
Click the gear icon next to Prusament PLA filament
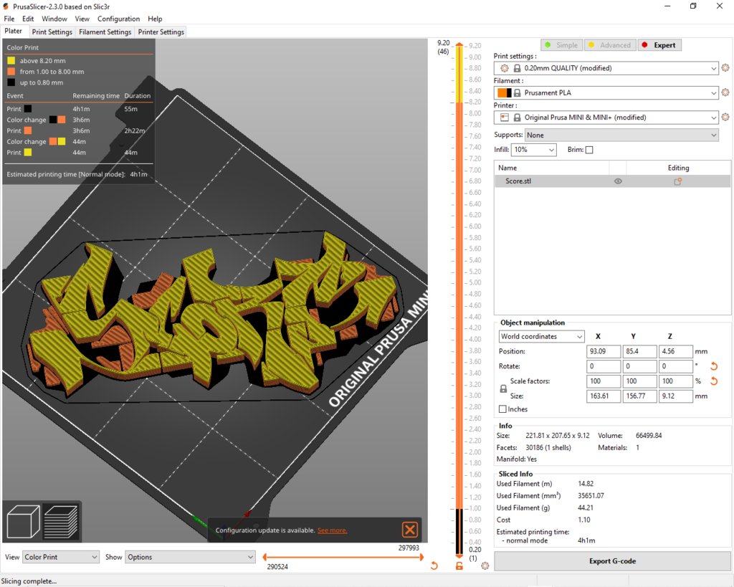click(725, 92)
